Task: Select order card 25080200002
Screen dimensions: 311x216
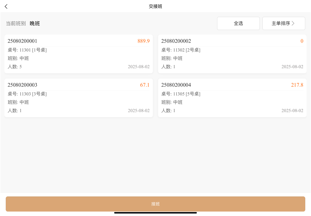Action: 232,54
